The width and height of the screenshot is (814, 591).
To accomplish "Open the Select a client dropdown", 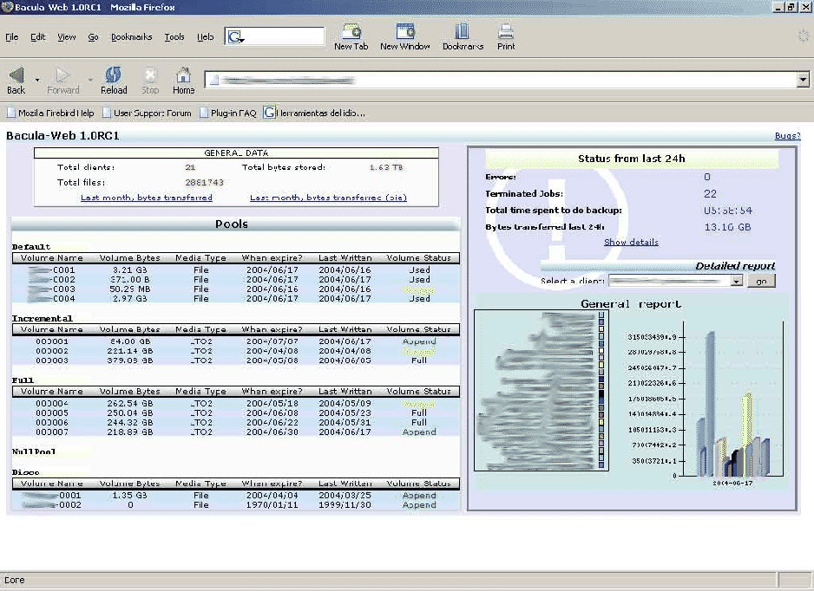I will tap(676, 281).
